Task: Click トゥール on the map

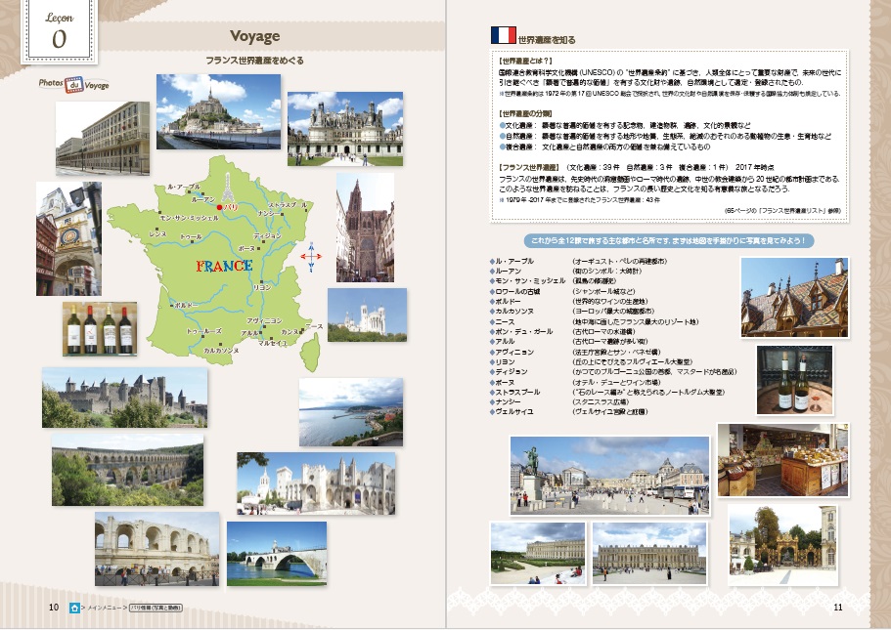Action: 191,237
